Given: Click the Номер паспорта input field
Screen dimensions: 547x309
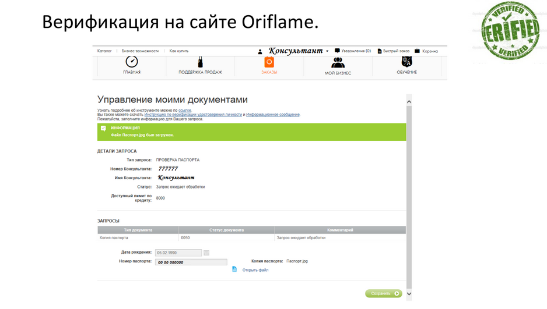Looking at the screenshot, I should 191,262.
